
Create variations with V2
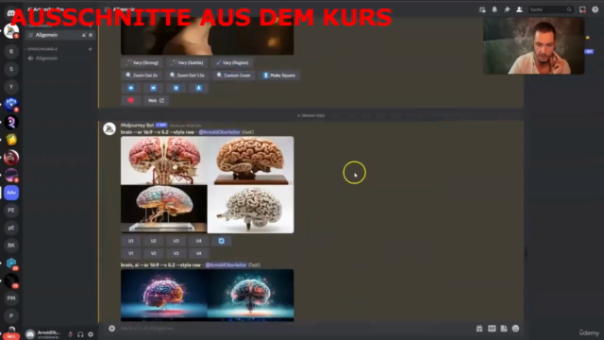tap(153, 253)
